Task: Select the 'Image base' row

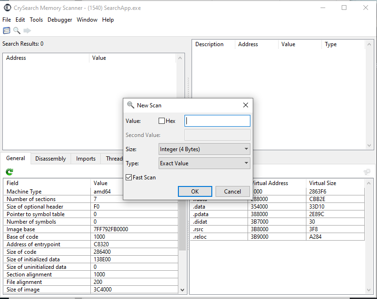Action: click(x=91, y=229)
